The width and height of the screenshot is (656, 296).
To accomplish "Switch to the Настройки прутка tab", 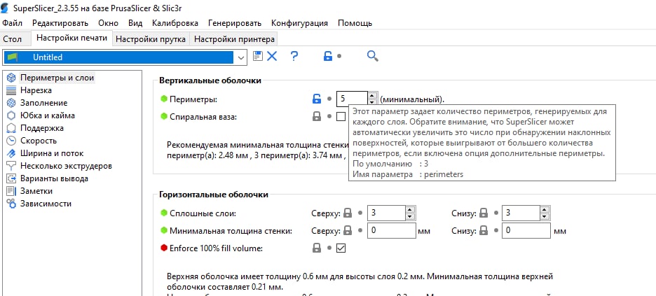I will (151, 39).
